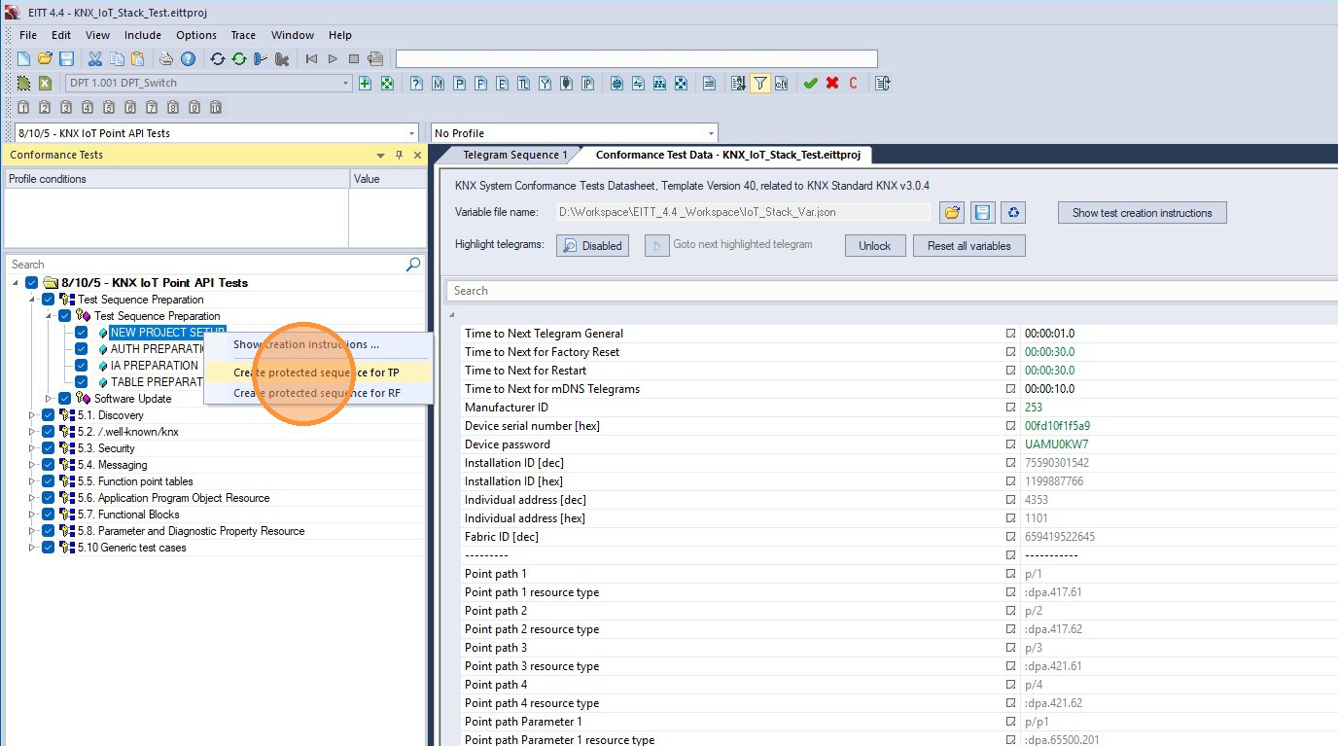Click the M document toolbar icon
Image resolution: width=1338 pixels, height=746 pixels.
pos(438,83)
